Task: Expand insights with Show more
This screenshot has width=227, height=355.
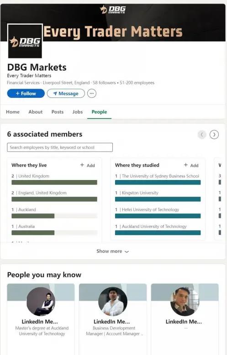Action: [x=112, y=251]
